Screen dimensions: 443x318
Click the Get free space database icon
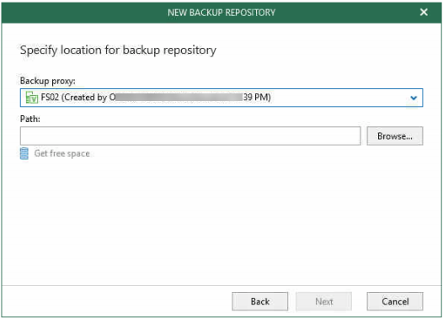point(24,153)
